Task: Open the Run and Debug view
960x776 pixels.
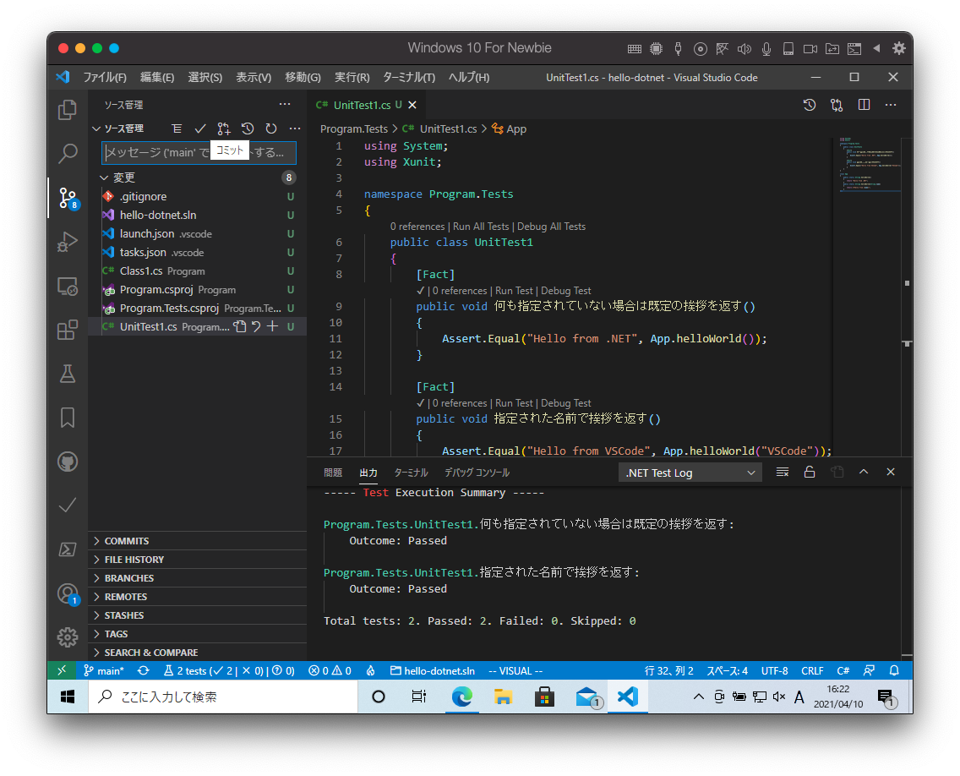Action: (68, 242)
